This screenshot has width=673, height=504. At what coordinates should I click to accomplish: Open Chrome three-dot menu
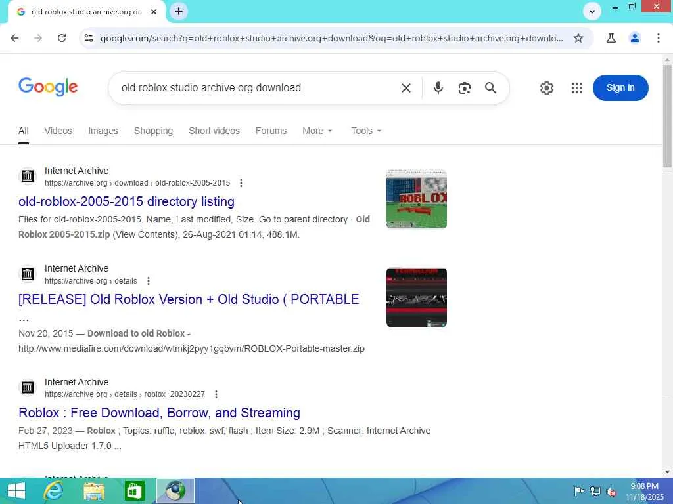pyautogui.click(x=659, y=38)
